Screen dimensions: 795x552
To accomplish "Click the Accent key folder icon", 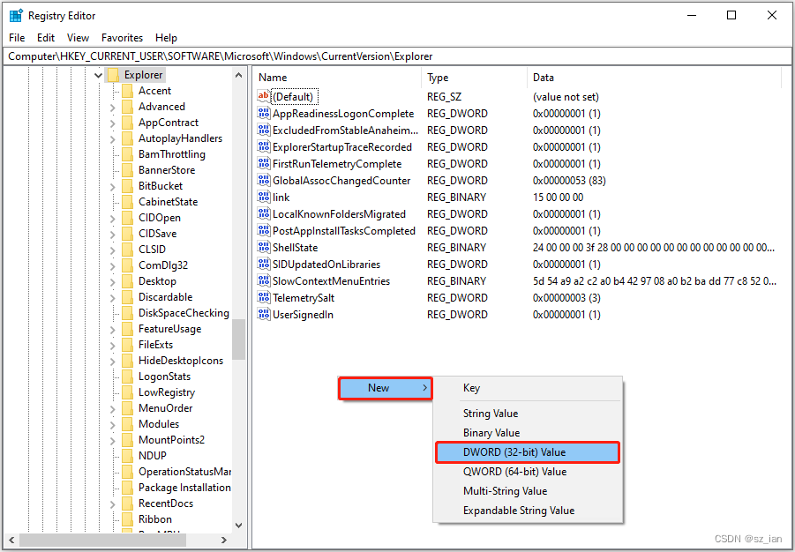I will point(127,91).
